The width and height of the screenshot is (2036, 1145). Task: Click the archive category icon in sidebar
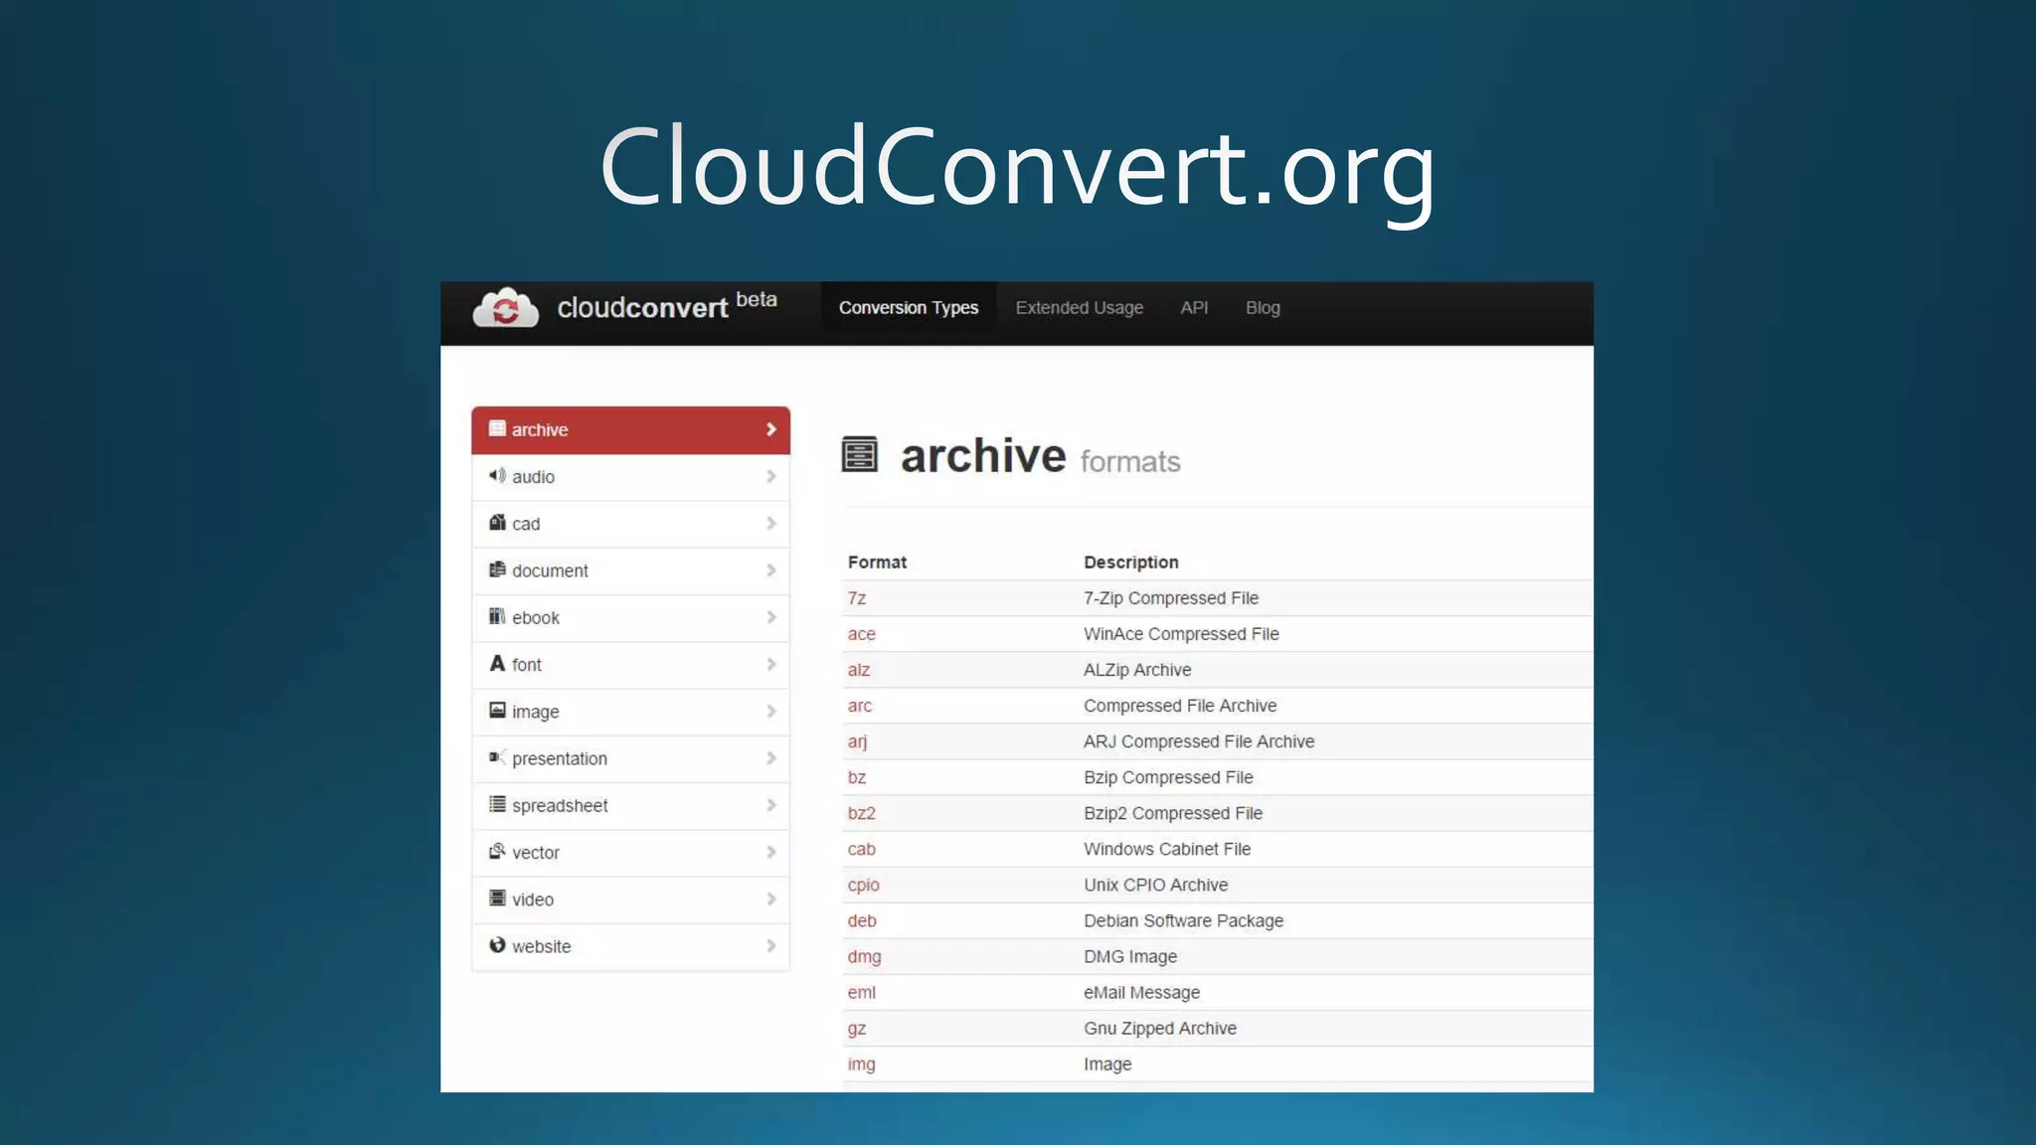coord(497,428)
